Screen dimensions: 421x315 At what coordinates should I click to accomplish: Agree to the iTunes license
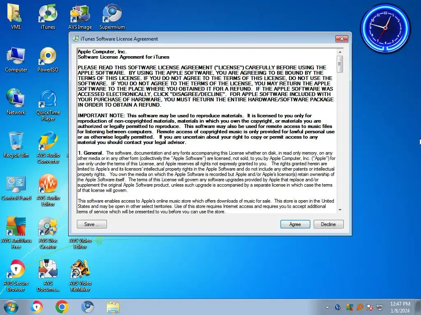click(x=295, y=224)
